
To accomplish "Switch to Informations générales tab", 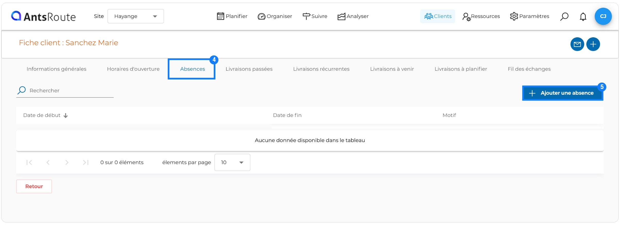I will 56,69.
